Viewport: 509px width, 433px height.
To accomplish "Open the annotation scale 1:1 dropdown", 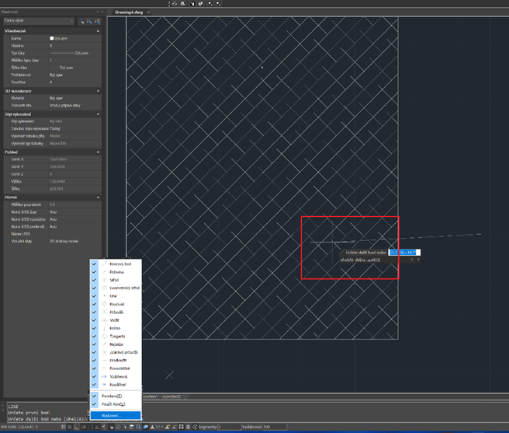I will point(159,427).
